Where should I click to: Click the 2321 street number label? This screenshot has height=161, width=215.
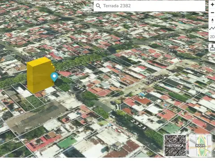(139, 124)
